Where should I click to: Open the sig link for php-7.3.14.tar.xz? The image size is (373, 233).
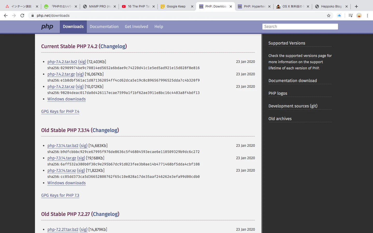coord(81,171)
